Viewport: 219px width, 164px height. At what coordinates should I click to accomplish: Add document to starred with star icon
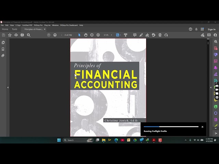coord(10,35)
